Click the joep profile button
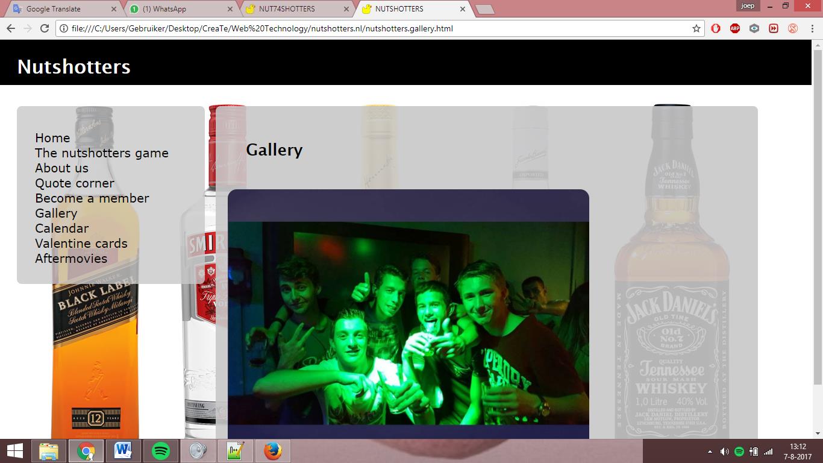Screen dimensions: 823x463 pos(748,5)
